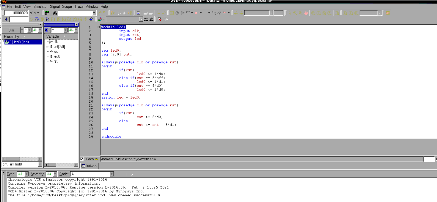This screenshot has width=437, height=202.
Task: Click the data source file icon in toolbar
Action: point(138,13)
